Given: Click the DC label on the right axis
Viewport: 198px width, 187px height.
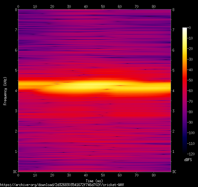Looking at the screenshot, I should coord(174,171).
